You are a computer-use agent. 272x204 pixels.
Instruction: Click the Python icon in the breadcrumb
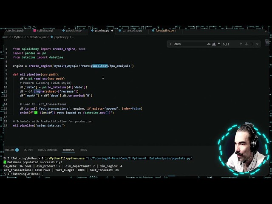pos(52,37)
